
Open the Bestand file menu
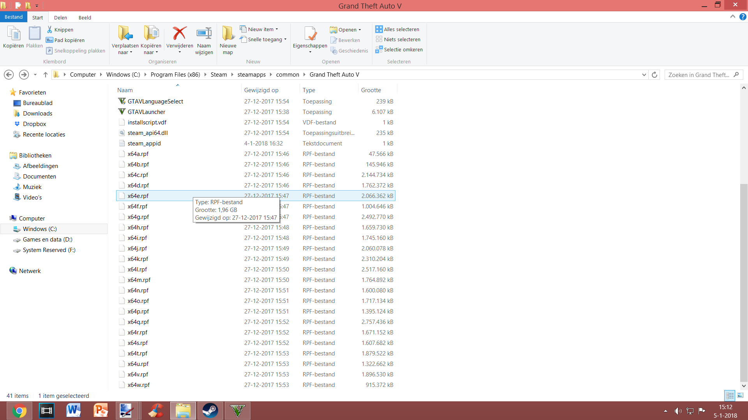pyautogui.click(x=14, y=17)
